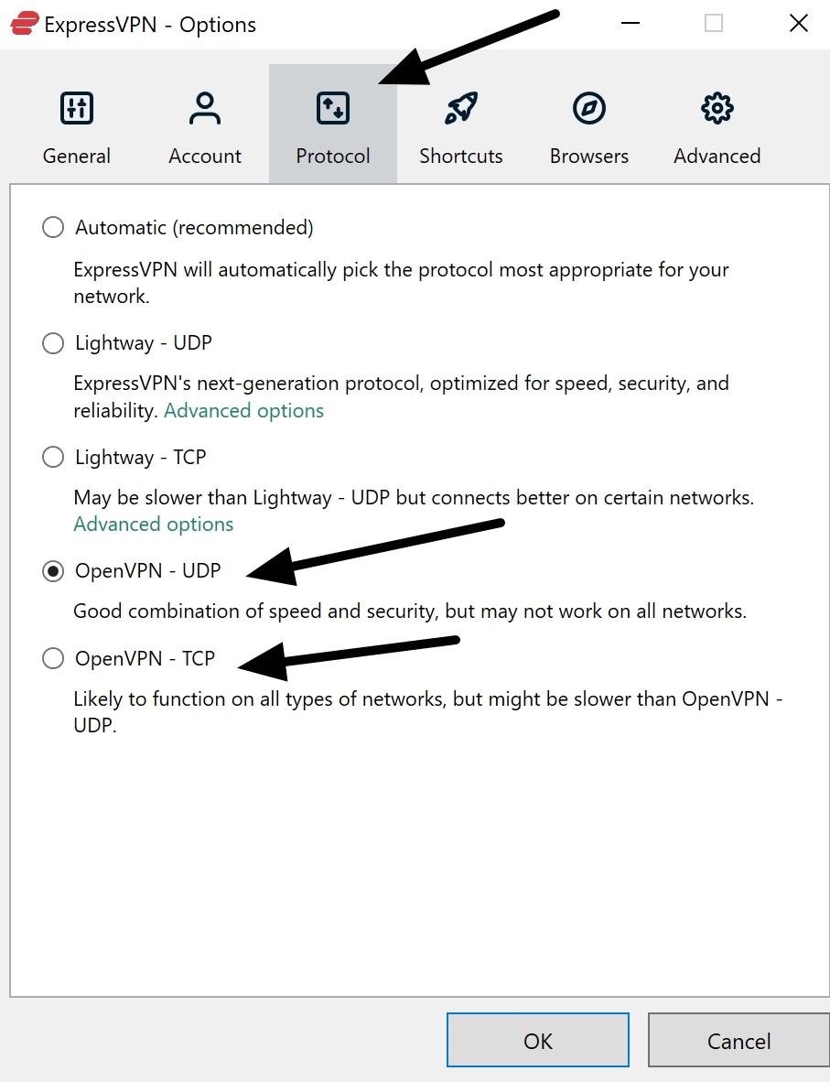This screenshot has height=1082, width=830.
Task: Minimize the ExpressVPN Options window
Action: (630, 24)
